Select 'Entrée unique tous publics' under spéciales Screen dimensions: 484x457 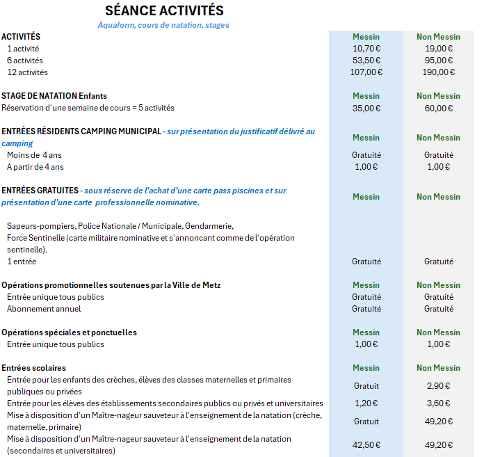[x=56, y=344]
